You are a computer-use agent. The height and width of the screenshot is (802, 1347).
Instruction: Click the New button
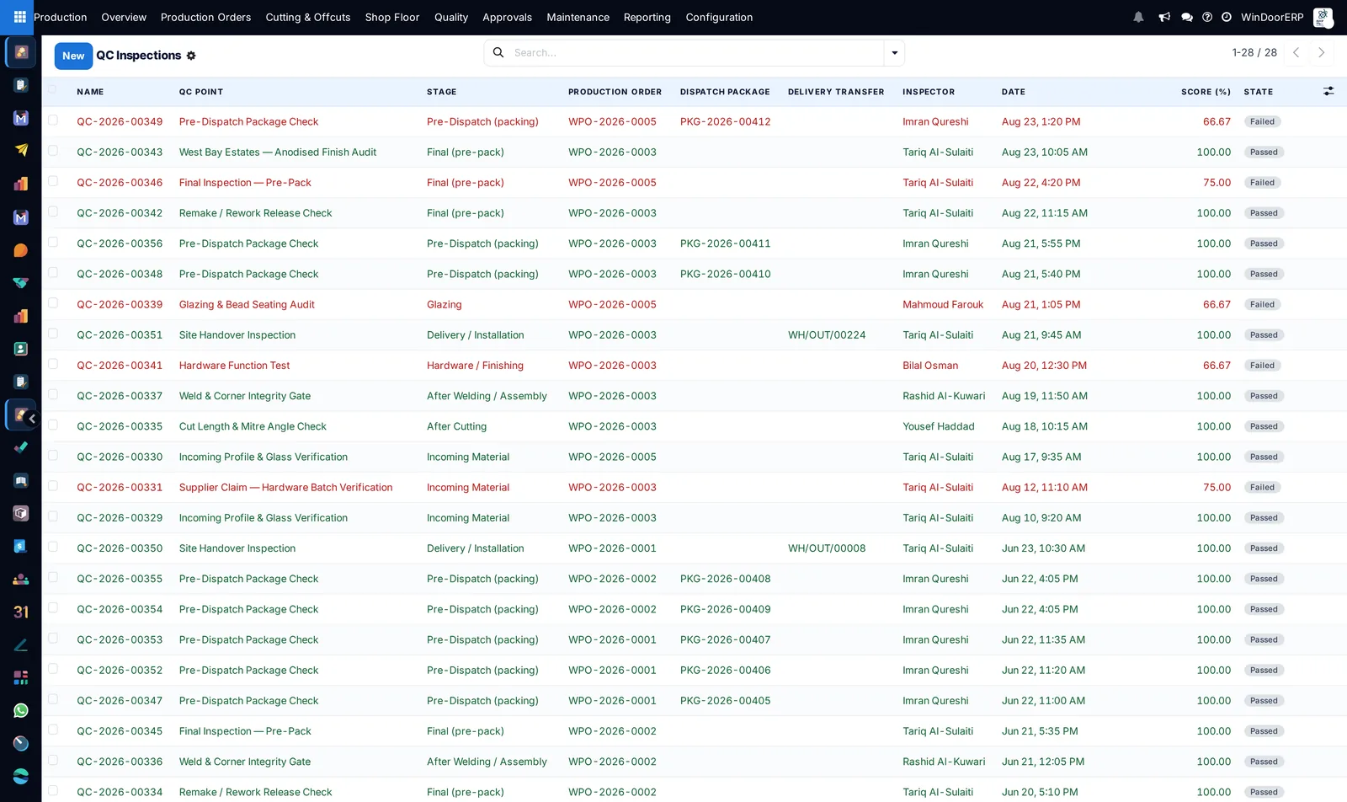73,56
